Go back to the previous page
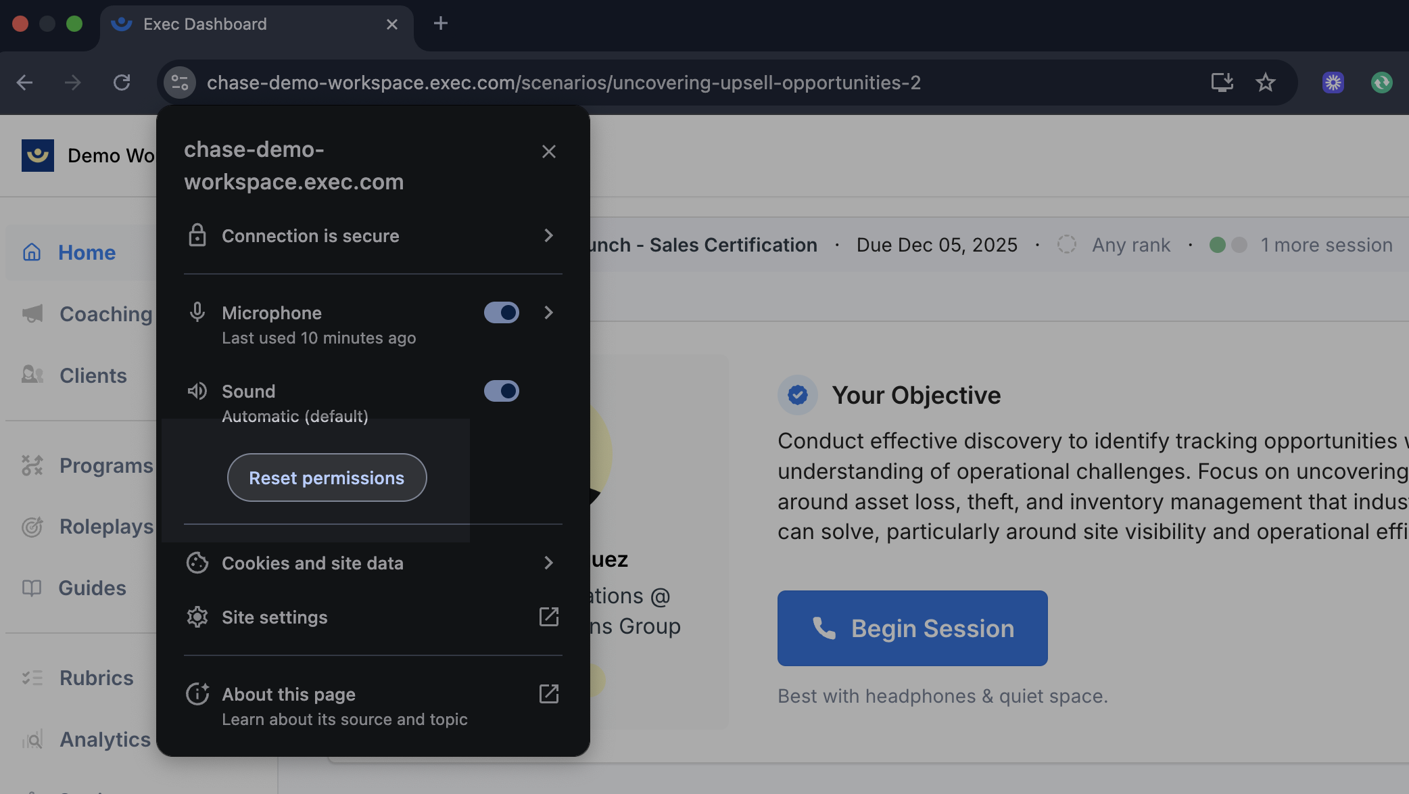The height and width of the screenshot is (794, 1409). point(25,83)
